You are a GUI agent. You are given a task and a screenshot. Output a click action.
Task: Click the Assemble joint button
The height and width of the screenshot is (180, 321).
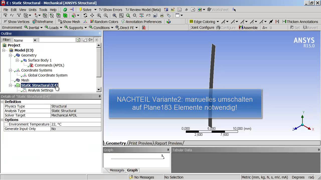[x=248, y=28]
